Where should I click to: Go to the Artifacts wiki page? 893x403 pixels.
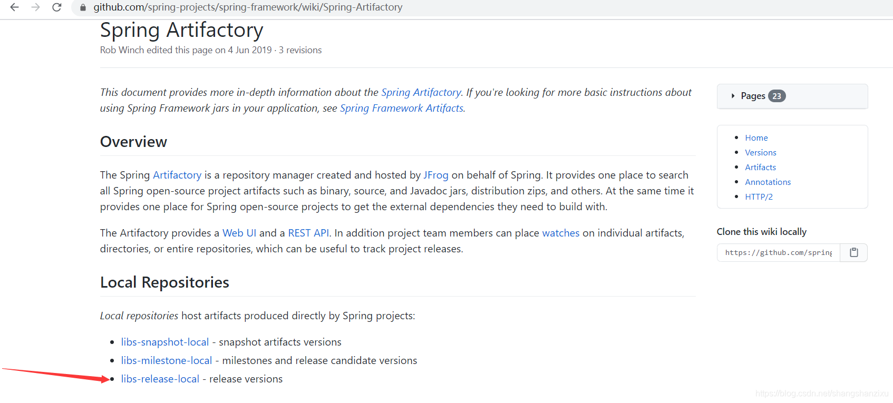click(x=760, y=167)
